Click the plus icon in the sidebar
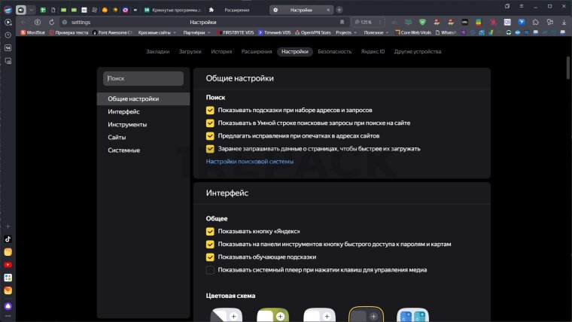The width and height of the screenshot is (572, 322). 8,226
